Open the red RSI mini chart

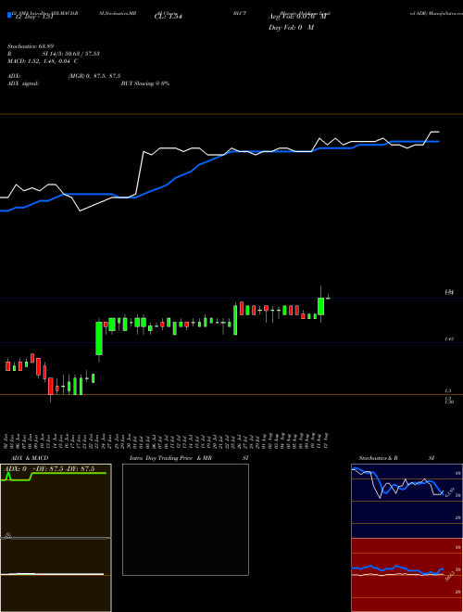coord(407,575)
